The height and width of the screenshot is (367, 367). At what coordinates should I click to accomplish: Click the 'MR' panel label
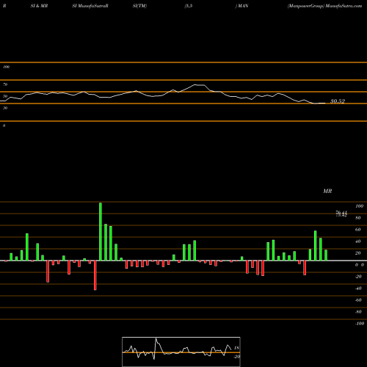pos(327,191)
